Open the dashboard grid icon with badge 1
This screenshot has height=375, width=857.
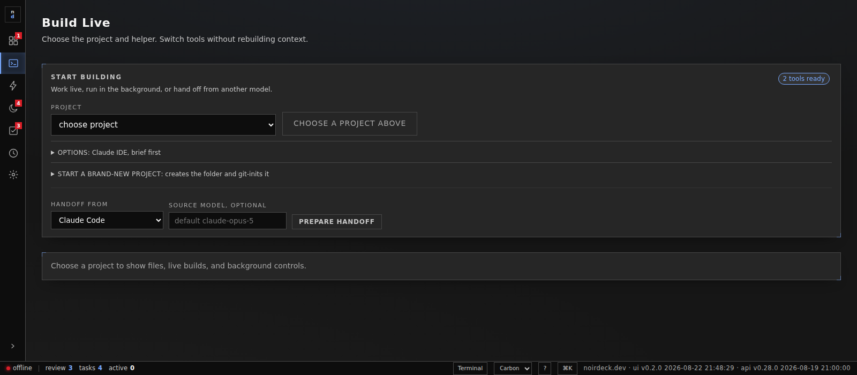[13, 41]
